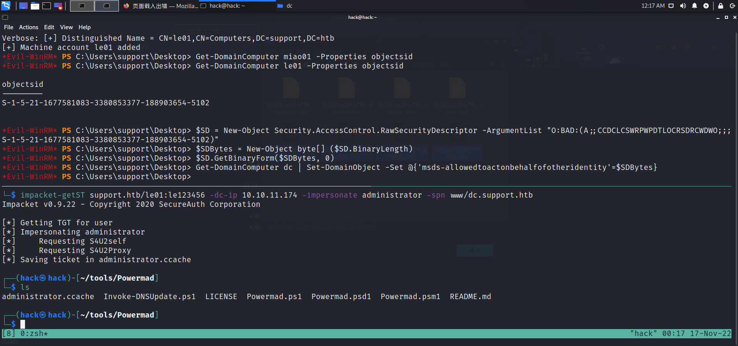Image resolution: width=738 pixels, height=346 pixels.
Task: Open the Edit menu
Action: pyautogui.click(x=49, y=27)
